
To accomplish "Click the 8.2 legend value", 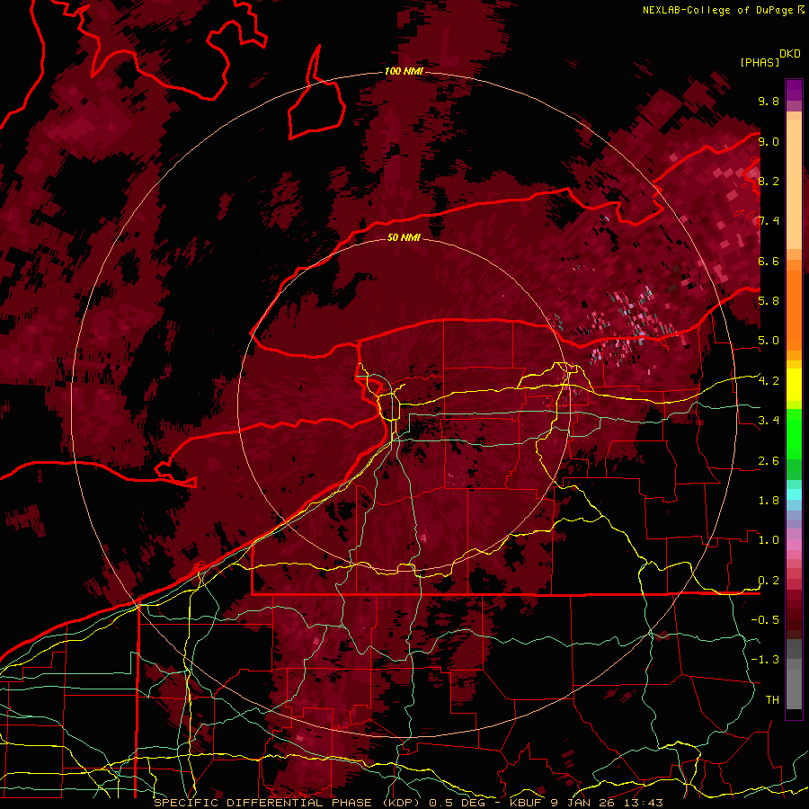I will 769,181.
